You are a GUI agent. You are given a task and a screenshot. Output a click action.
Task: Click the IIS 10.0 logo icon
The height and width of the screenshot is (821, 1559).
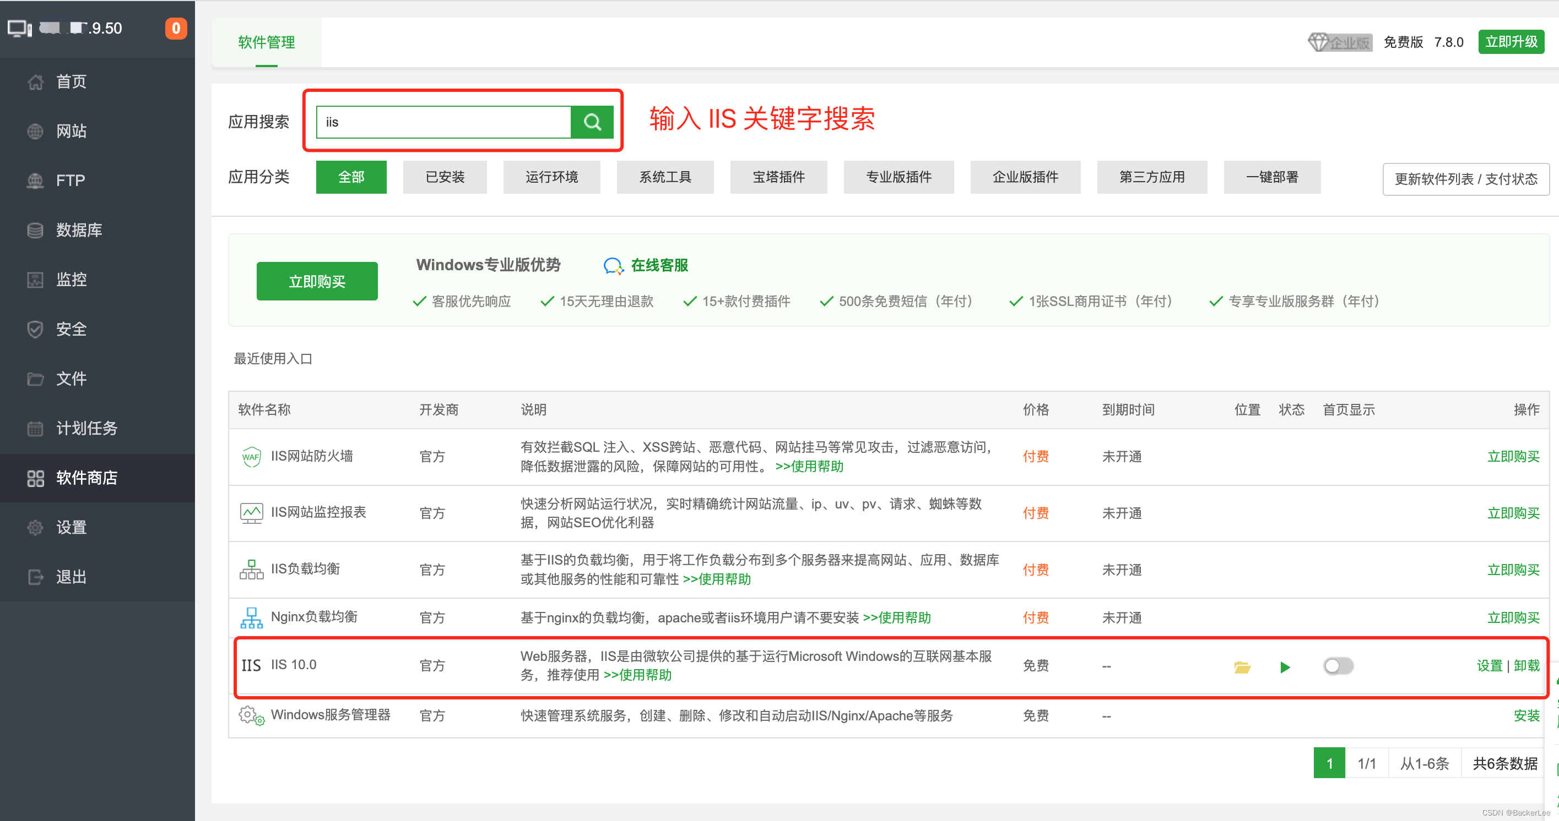click(x=251, y=665)
